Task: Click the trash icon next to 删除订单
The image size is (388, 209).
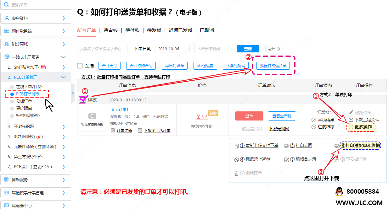Action: (x=237, y=174)
